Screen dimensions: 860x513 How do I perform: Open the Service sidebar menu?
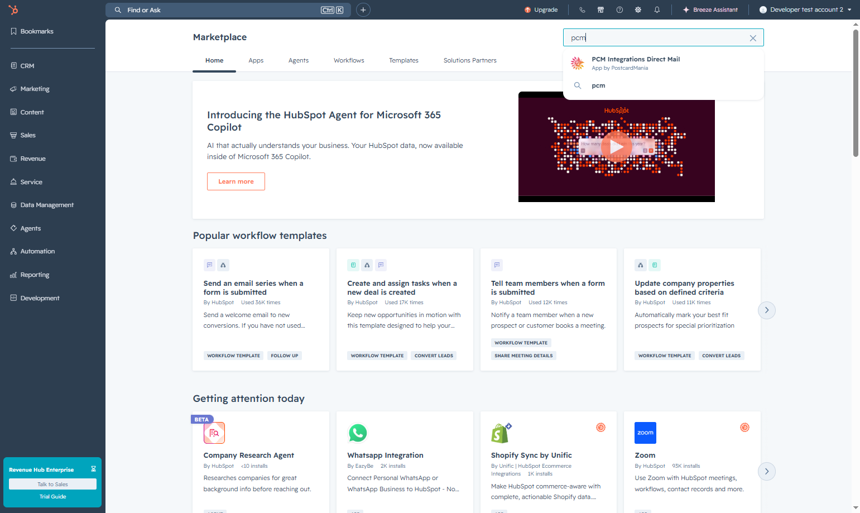[26, 182]
